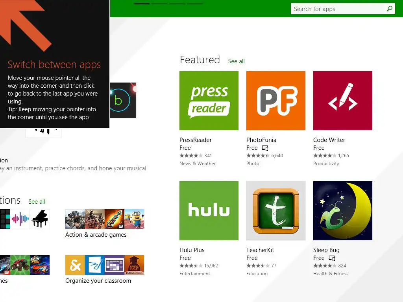Click the Search for apps field
Screen dimensions: 403x302
(343, 9)
